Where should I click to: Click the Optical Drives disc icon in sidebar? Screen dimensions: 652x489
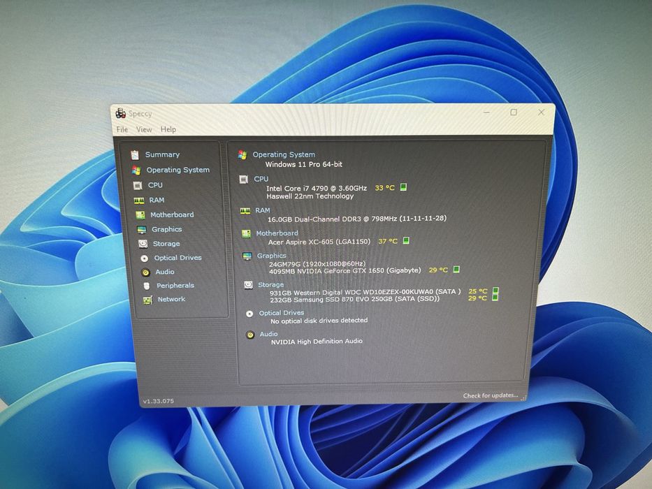(144, 258)
